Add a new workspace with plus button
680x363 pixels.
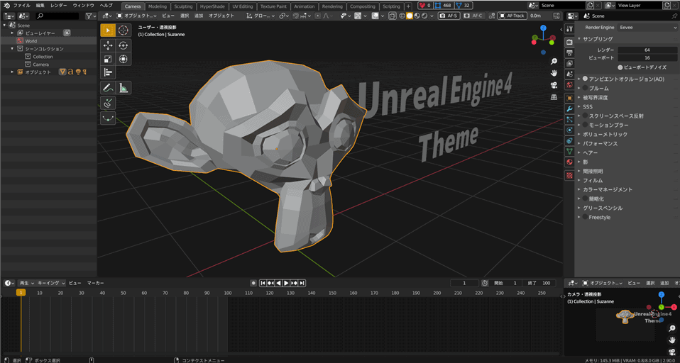tap(409, 6)
